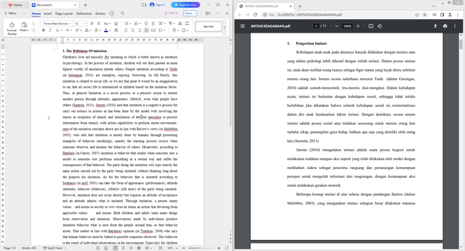Open the search magnifier in WPS

pos(123,14)
